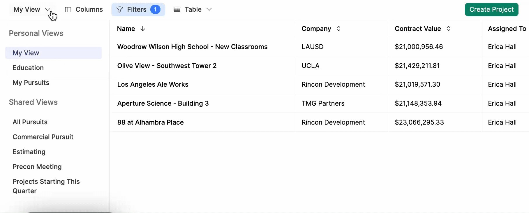Click the Columns layout icon

(x=68, y=10)
